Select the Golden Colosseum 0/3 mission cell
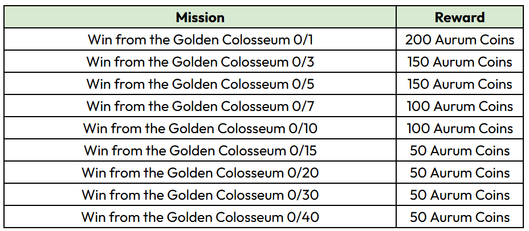Screen dimensions: 529x231 pos(200,62)
